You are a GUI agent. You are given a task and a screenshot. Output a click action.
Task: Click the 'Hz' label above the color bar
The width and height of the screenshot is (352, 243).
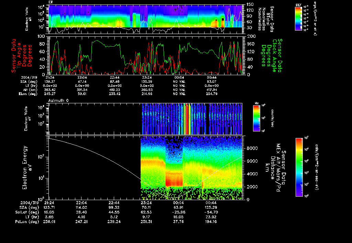(x=256, y=103)
